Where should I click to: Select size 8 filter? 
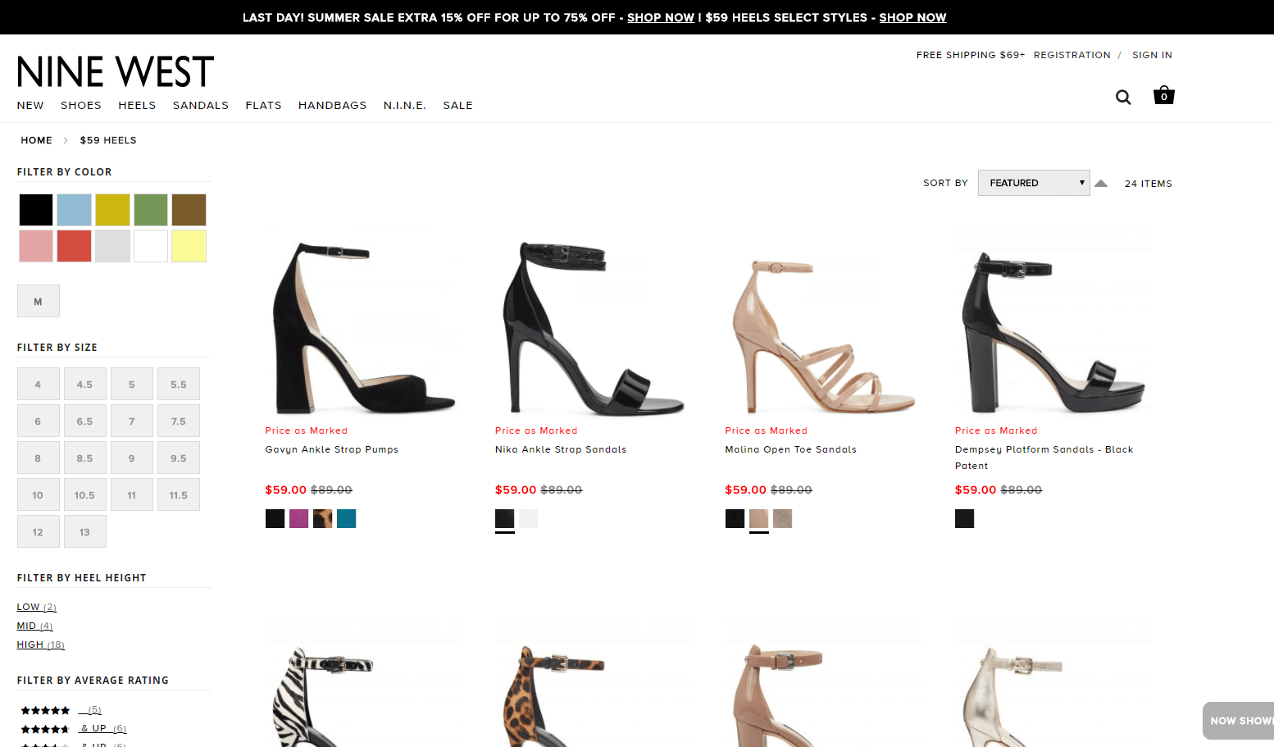39,458
